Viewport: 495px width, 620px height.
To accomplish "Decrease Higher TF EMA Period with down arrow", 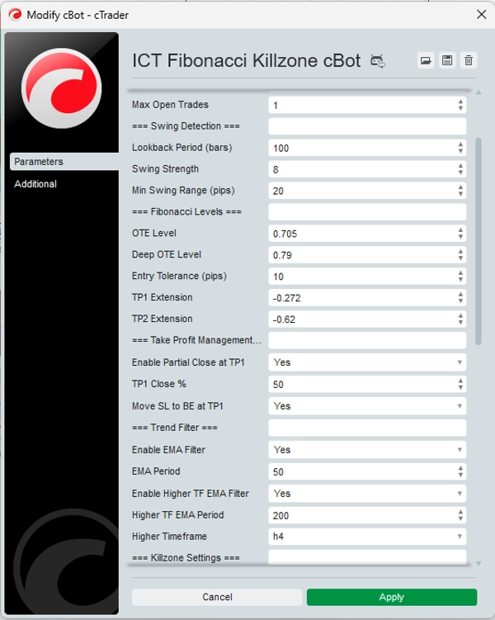I will coord(460,518).
